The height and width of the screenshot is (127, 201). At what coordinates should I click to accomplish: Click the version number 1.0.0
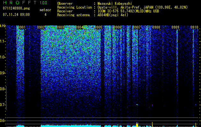click(x=43, y=3)
